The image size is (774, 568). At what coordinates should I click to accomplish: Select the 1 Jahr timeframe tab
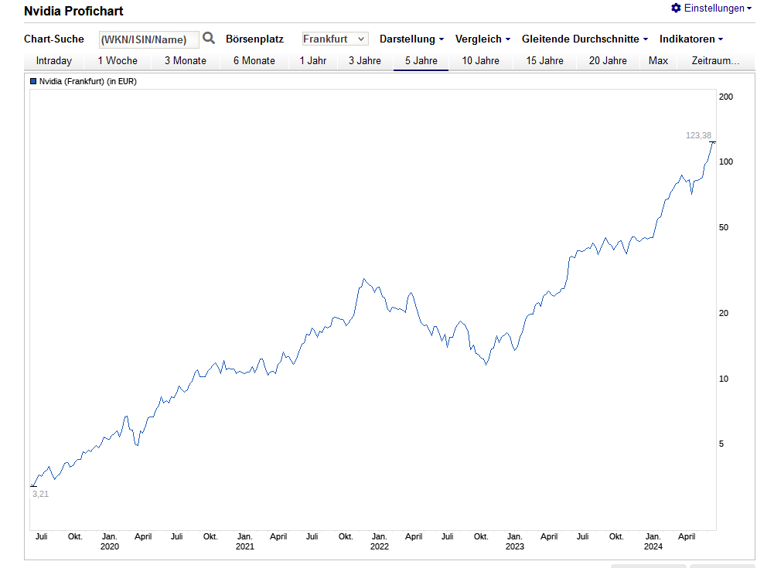(x=313, y=61)
